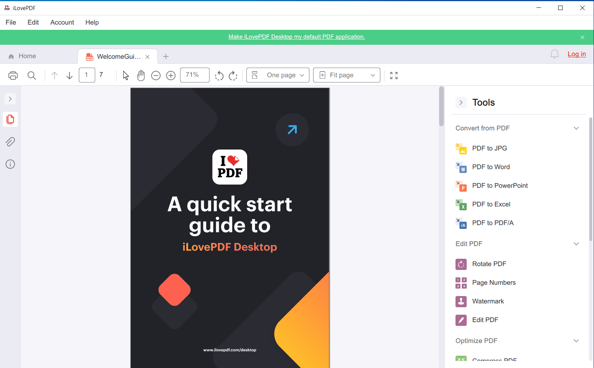Viewport: 594px width, 368px height.
Task: Activate the hand pan tool
Action: (x=141, y=76)
